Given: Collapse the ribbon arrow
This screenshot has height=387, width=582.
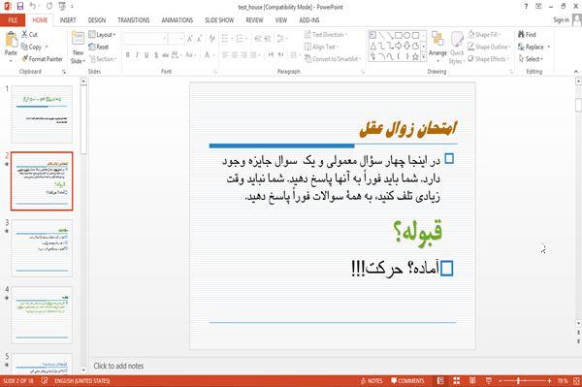Looking at the screenshot, I should 576,71.
